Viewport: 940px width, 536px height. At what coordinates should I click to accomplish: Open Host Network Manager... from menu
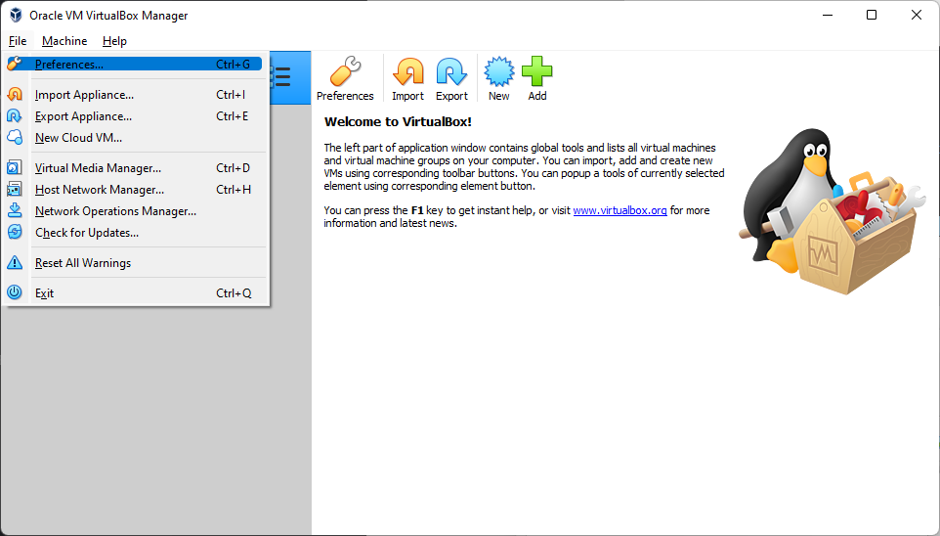99,190
